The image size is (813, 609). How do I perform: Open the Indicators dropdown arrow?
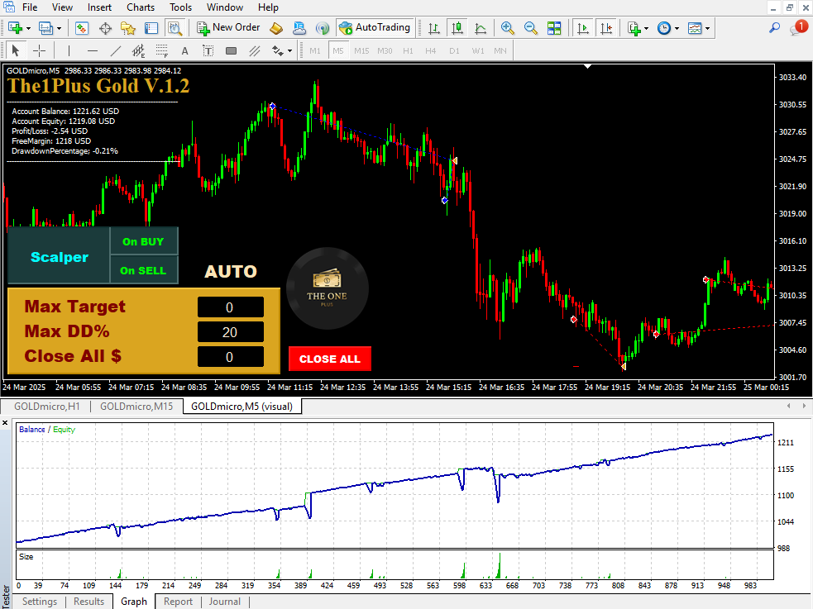[x=646, y=28]
